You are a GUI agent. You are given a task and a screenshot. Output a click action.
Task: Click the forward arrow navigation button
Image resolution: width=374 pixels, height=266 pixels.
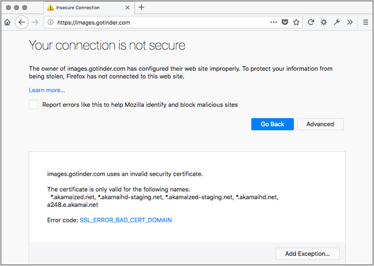coord(35,22)
